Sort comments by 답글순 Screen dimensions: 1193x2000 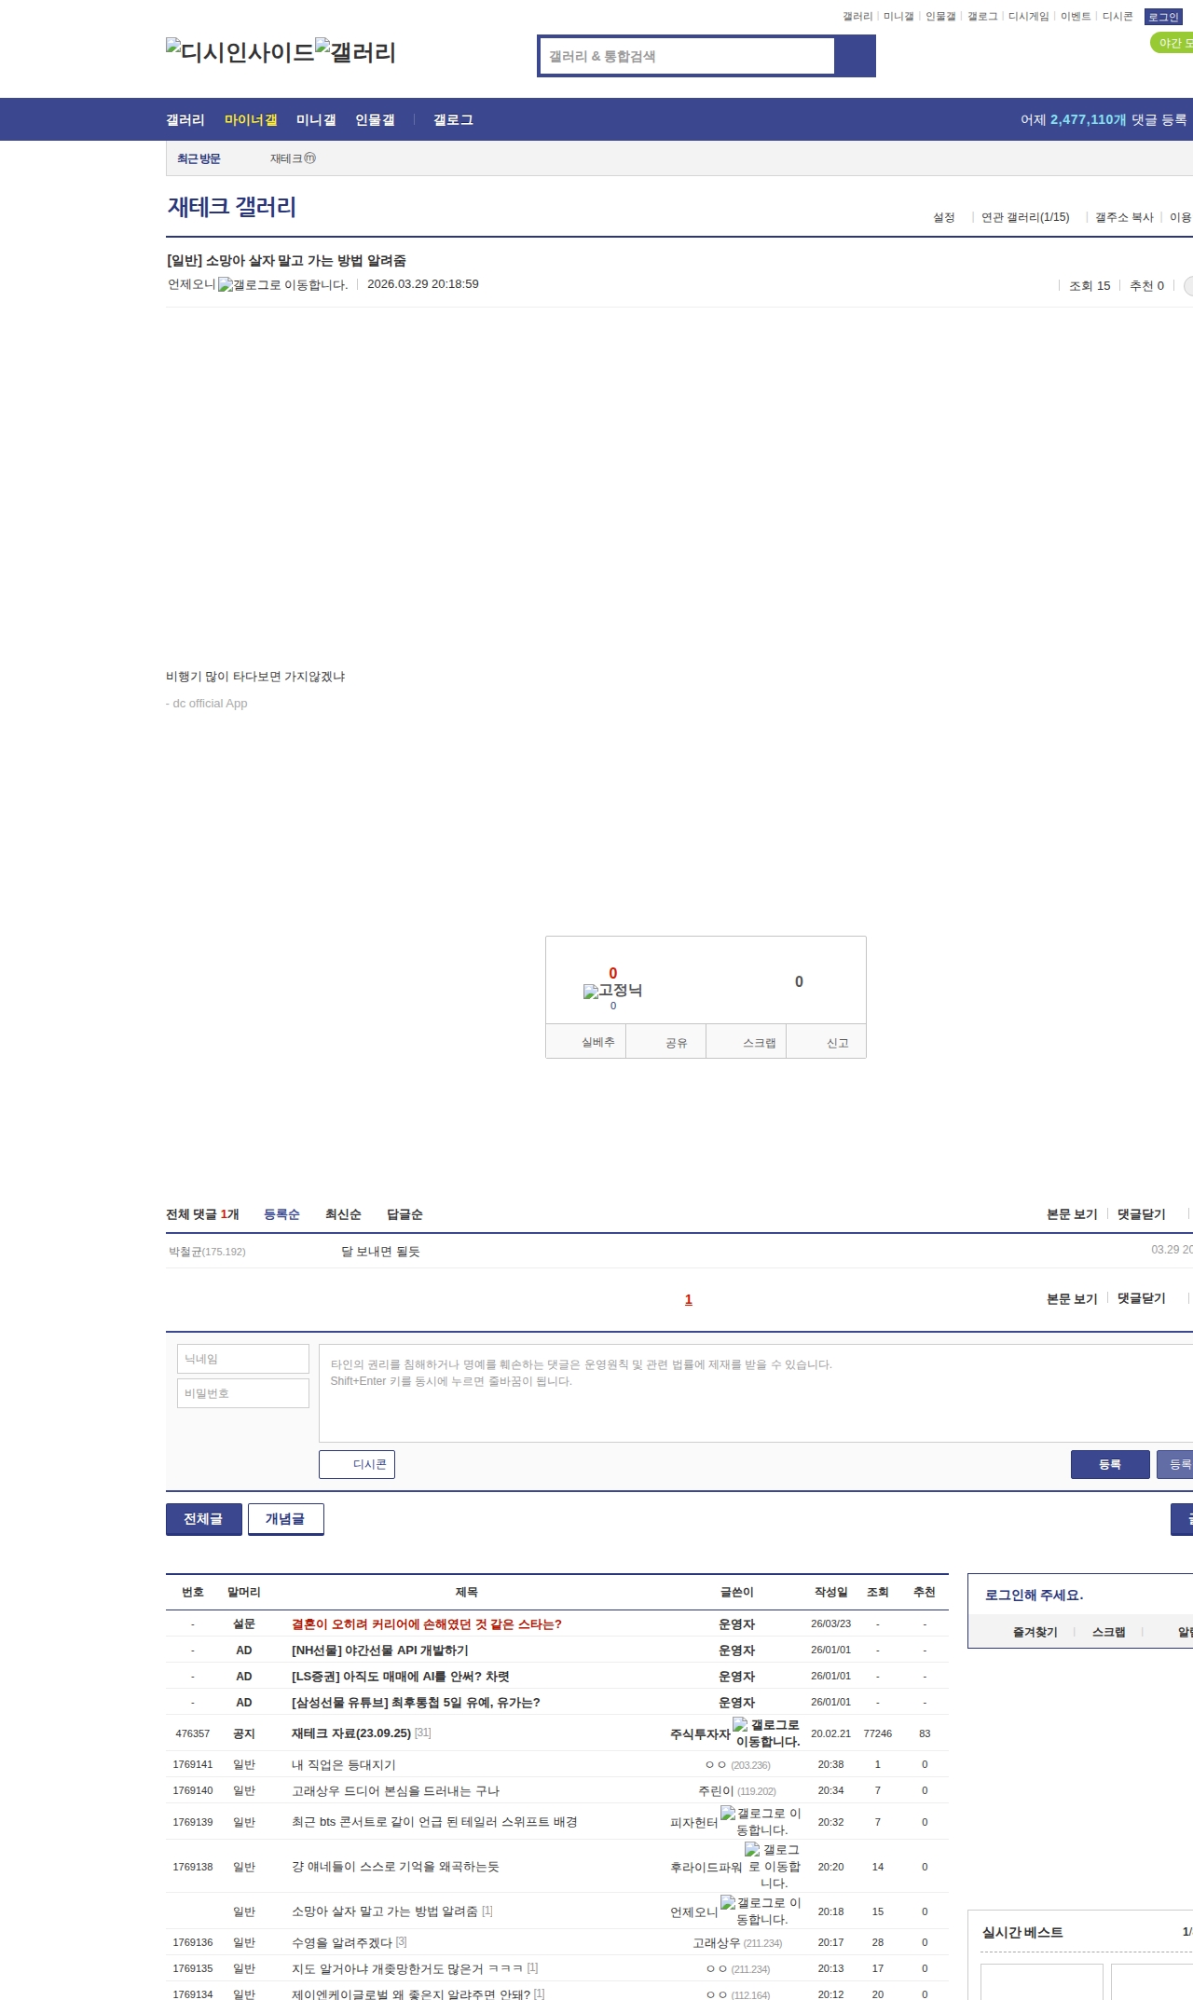[405, 1214]
